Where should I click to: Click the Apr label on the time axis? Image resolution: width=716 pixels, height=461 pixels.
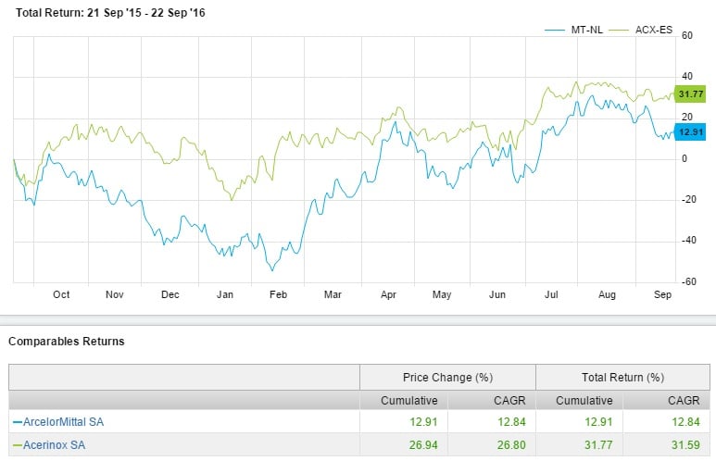tap(387, 294)
